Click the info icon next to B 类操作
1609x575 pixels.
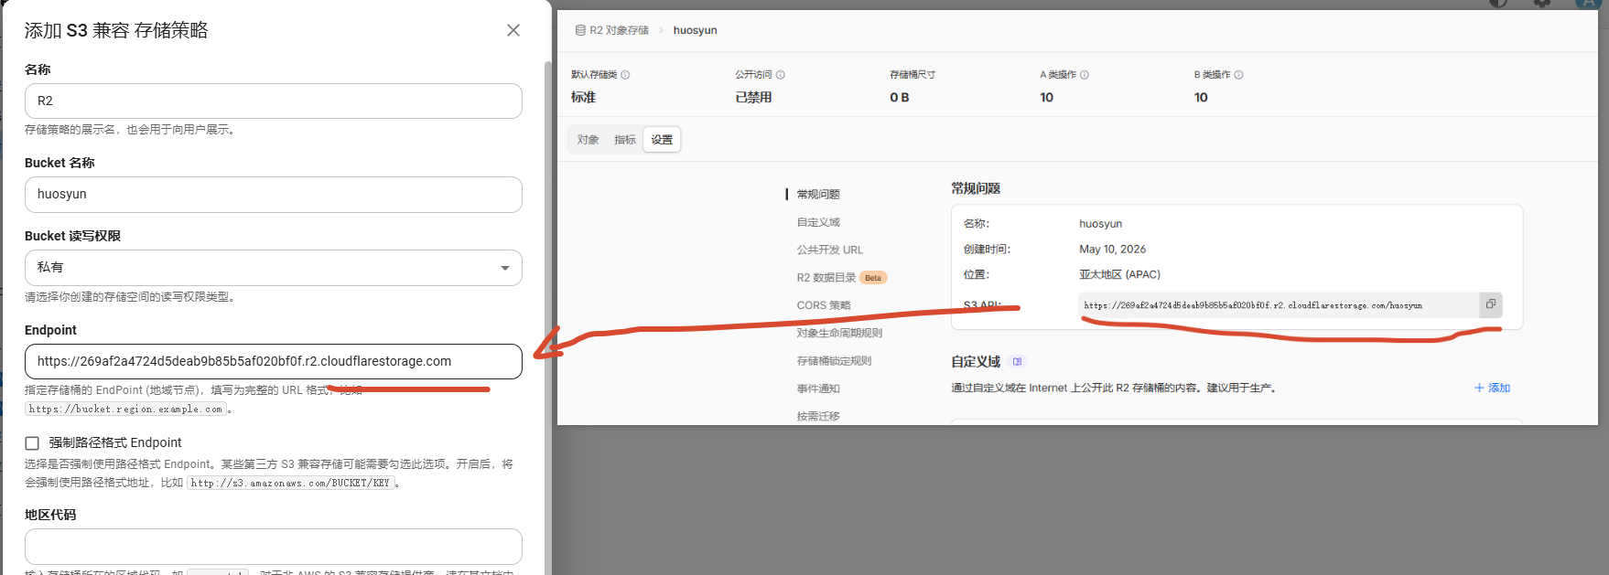(1238, 75)
